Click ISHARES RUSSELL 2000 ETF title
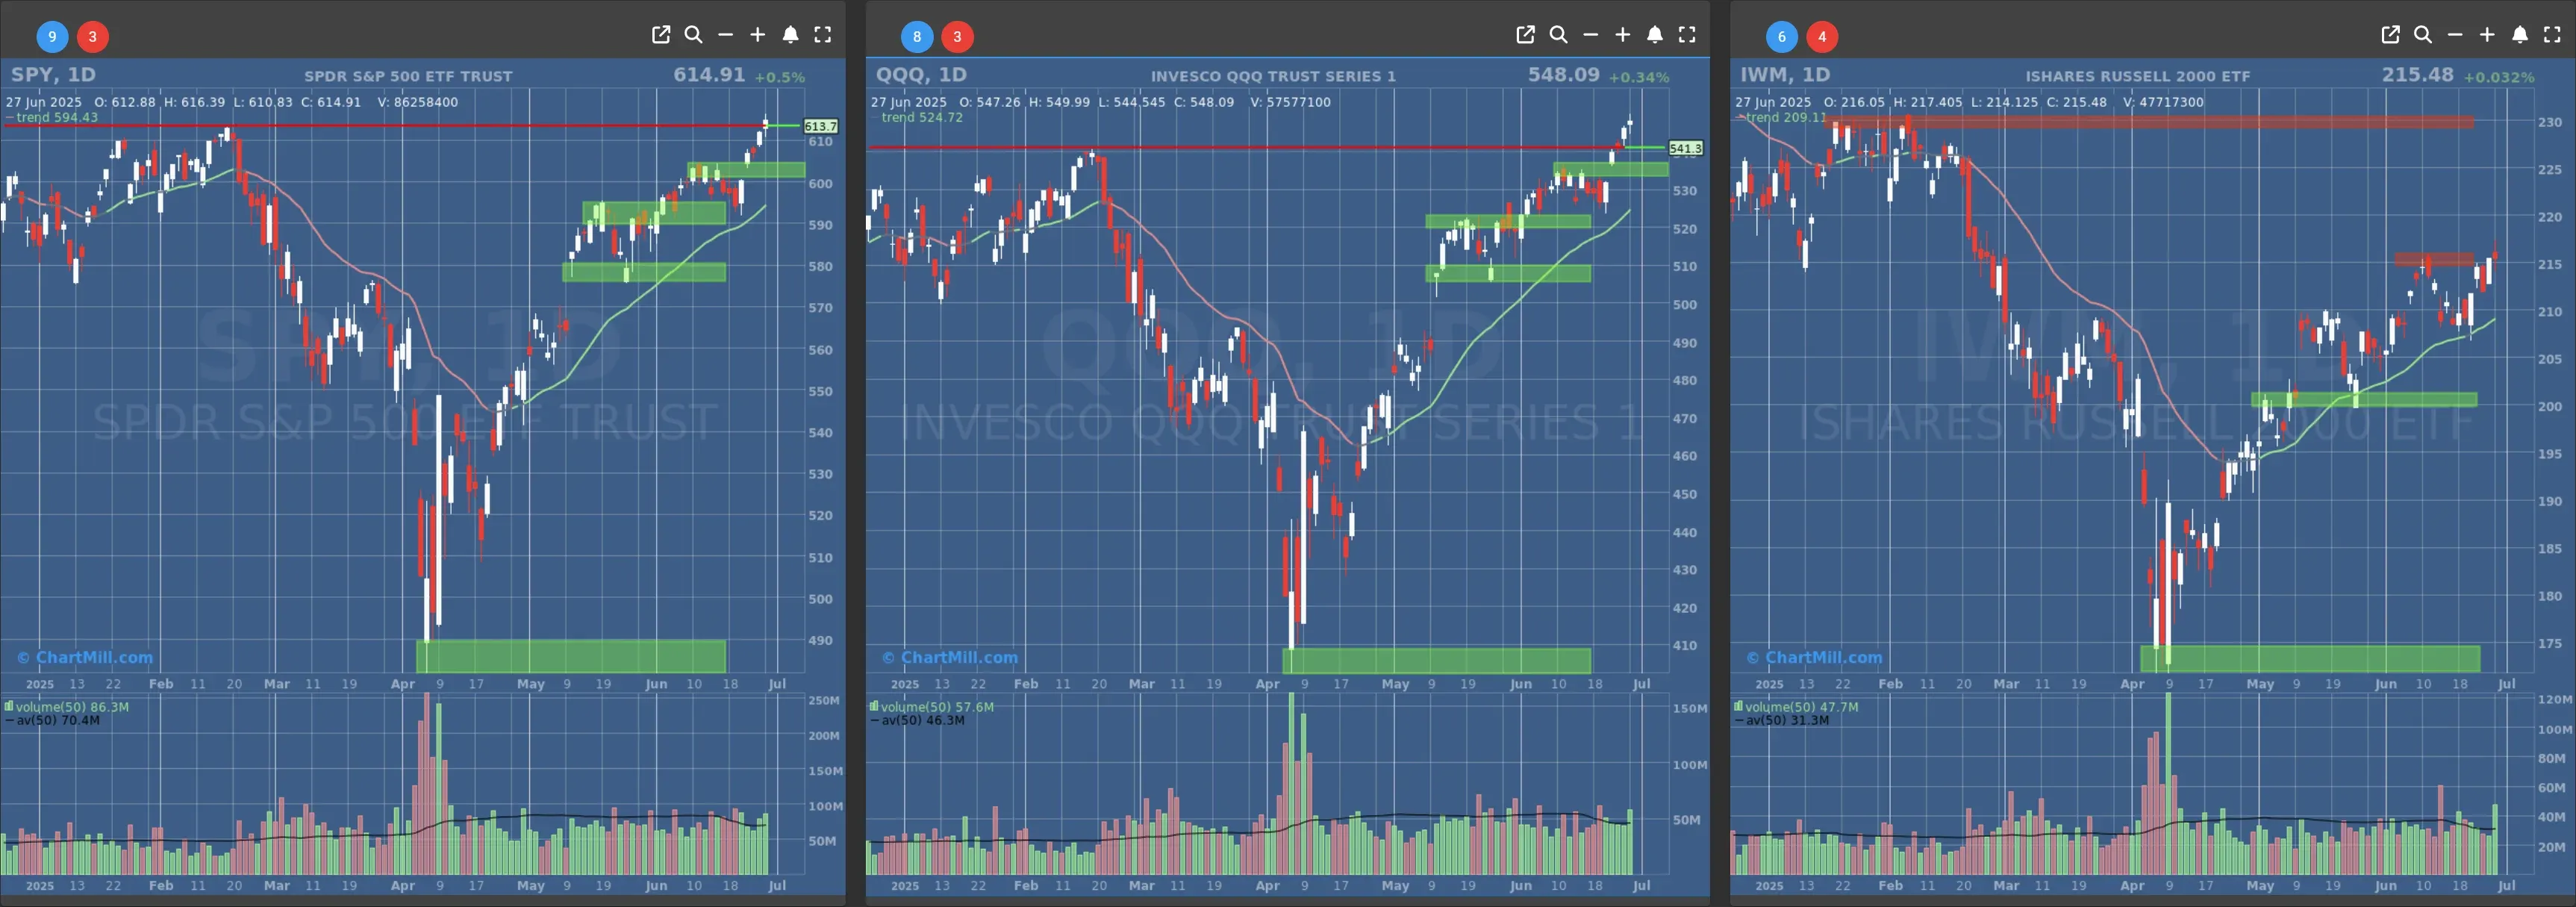 2138,76
